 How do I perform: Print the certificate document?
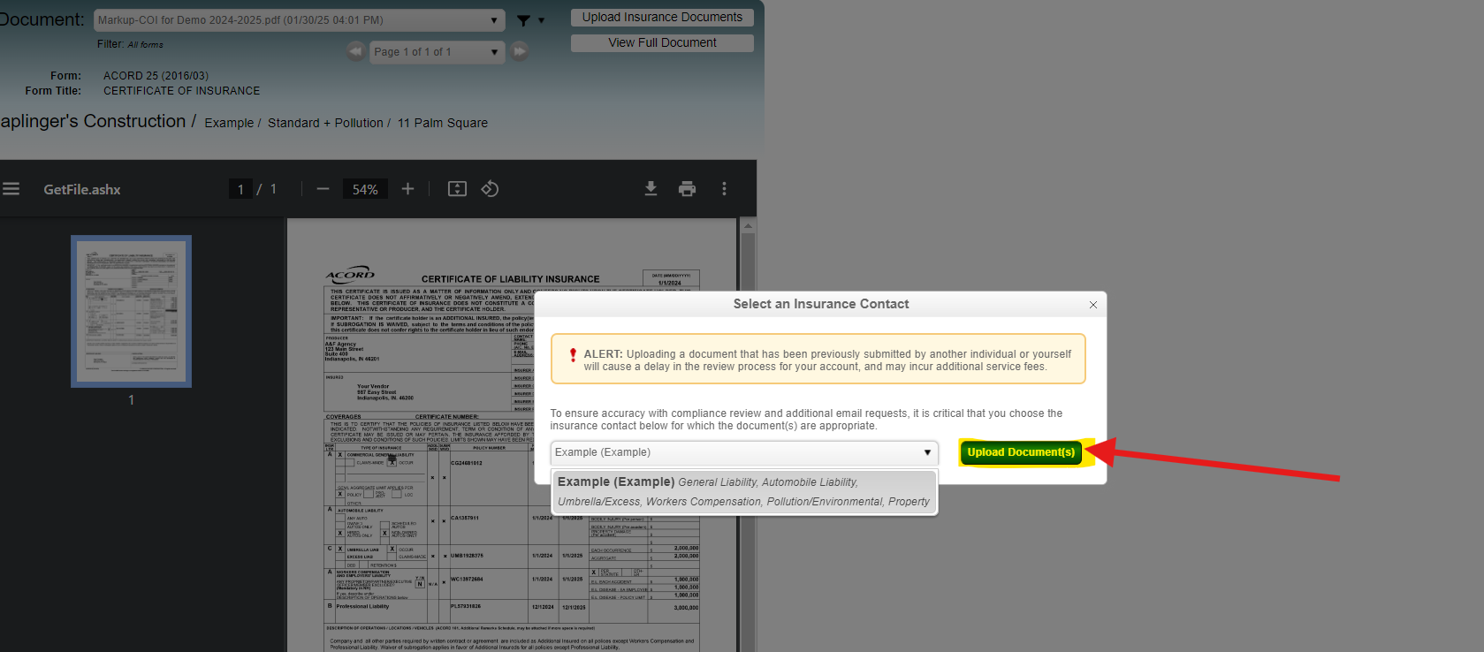point(687,189)
